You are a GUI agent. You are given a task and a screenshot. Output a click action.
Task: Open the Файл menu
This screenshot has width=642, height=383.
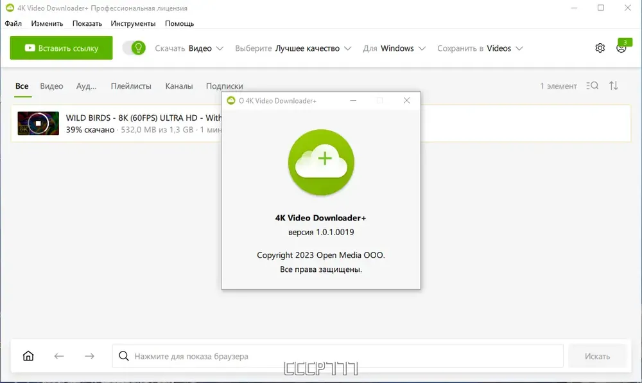[13, 23]
